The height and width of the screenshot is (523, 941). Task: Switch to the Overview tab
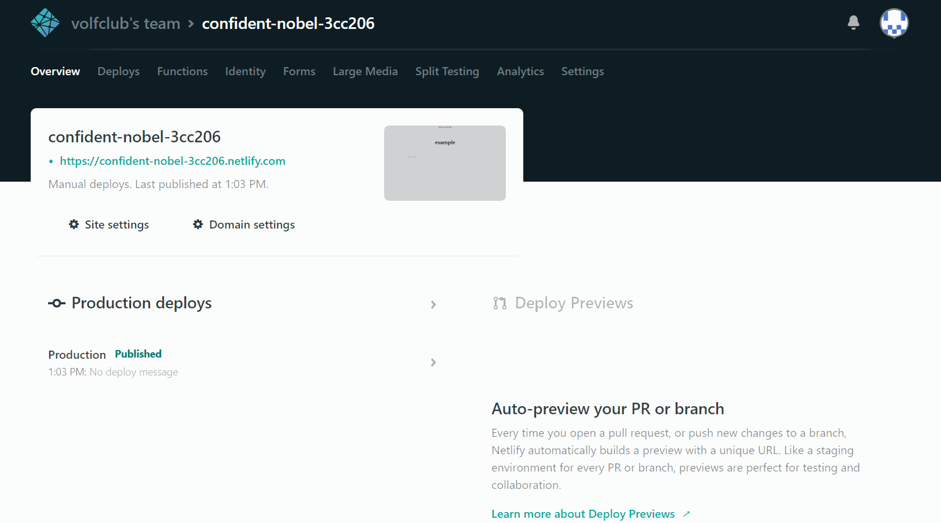point(56,71)
